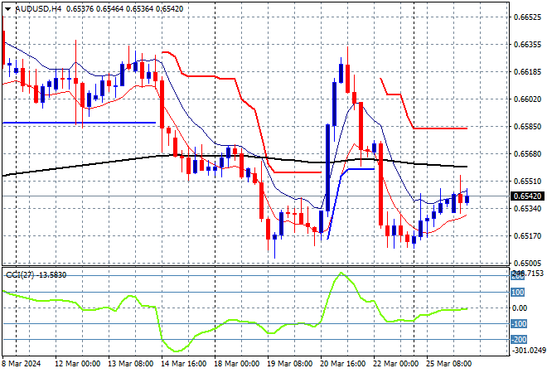This screenshot has width=547, height=373.
Task: Click the CCI -100 level label
Action: point(517,324)
